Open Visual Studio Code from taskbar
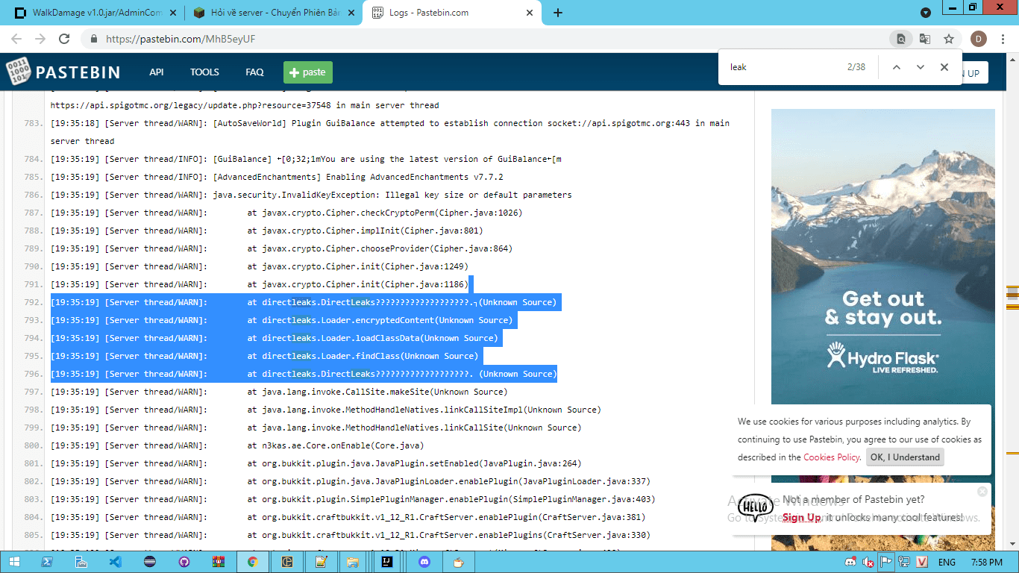The image size is (1019, 573). click(x=115, y=562)
